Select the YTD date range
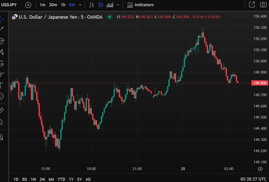Viewport: 269px width, 182px height. coord(61,179)
